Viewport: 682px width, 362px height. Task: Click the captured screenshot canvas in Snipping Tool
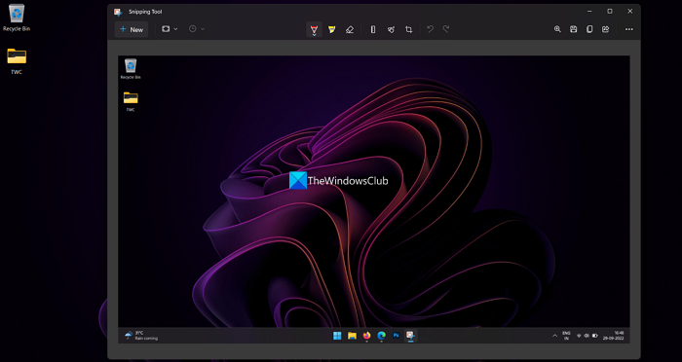[x=373, y=199]
